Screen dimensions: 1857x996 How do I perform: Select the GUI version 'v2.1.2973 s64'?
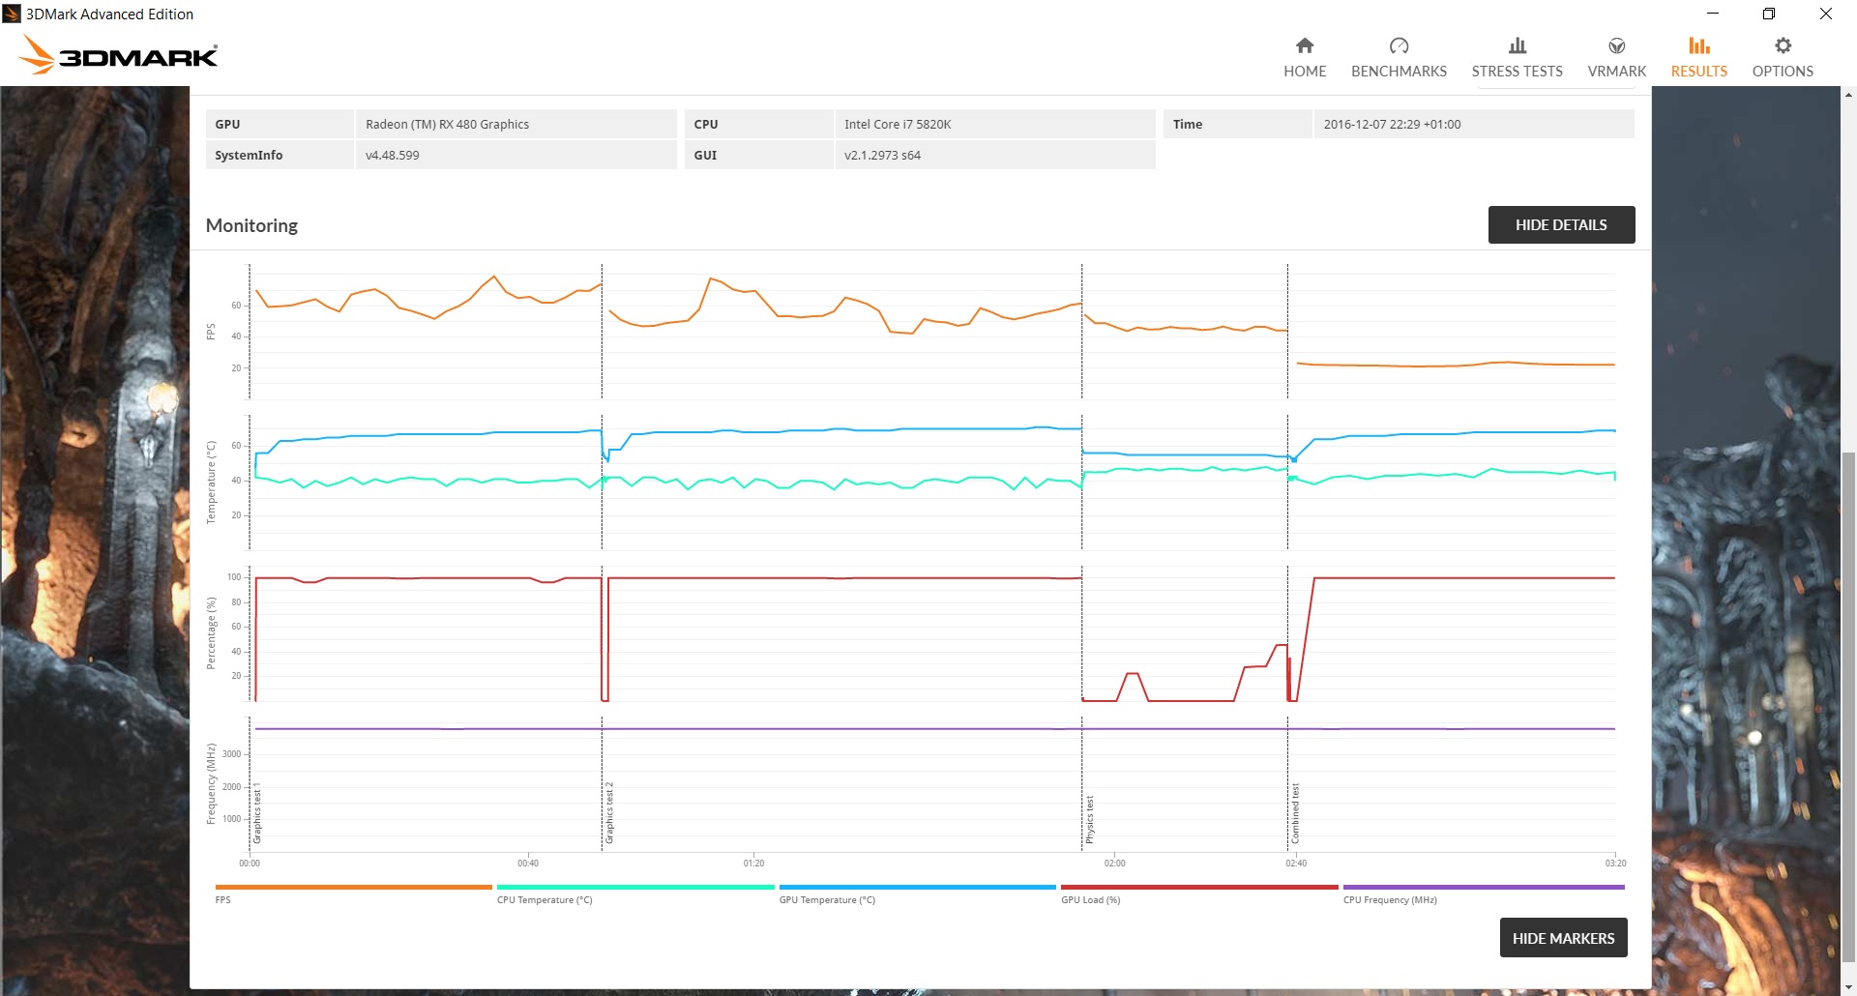pos(882,155)
